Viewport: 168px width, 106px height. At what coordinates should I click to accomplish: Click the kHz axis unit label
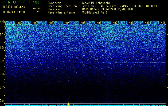pyautogui.click(x=2, y=21)
